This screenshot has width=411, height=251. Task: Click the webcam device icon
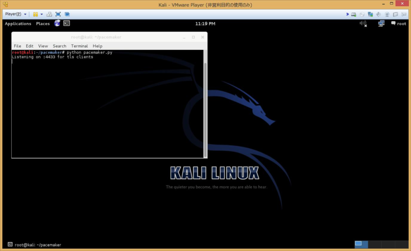point(387,14)
